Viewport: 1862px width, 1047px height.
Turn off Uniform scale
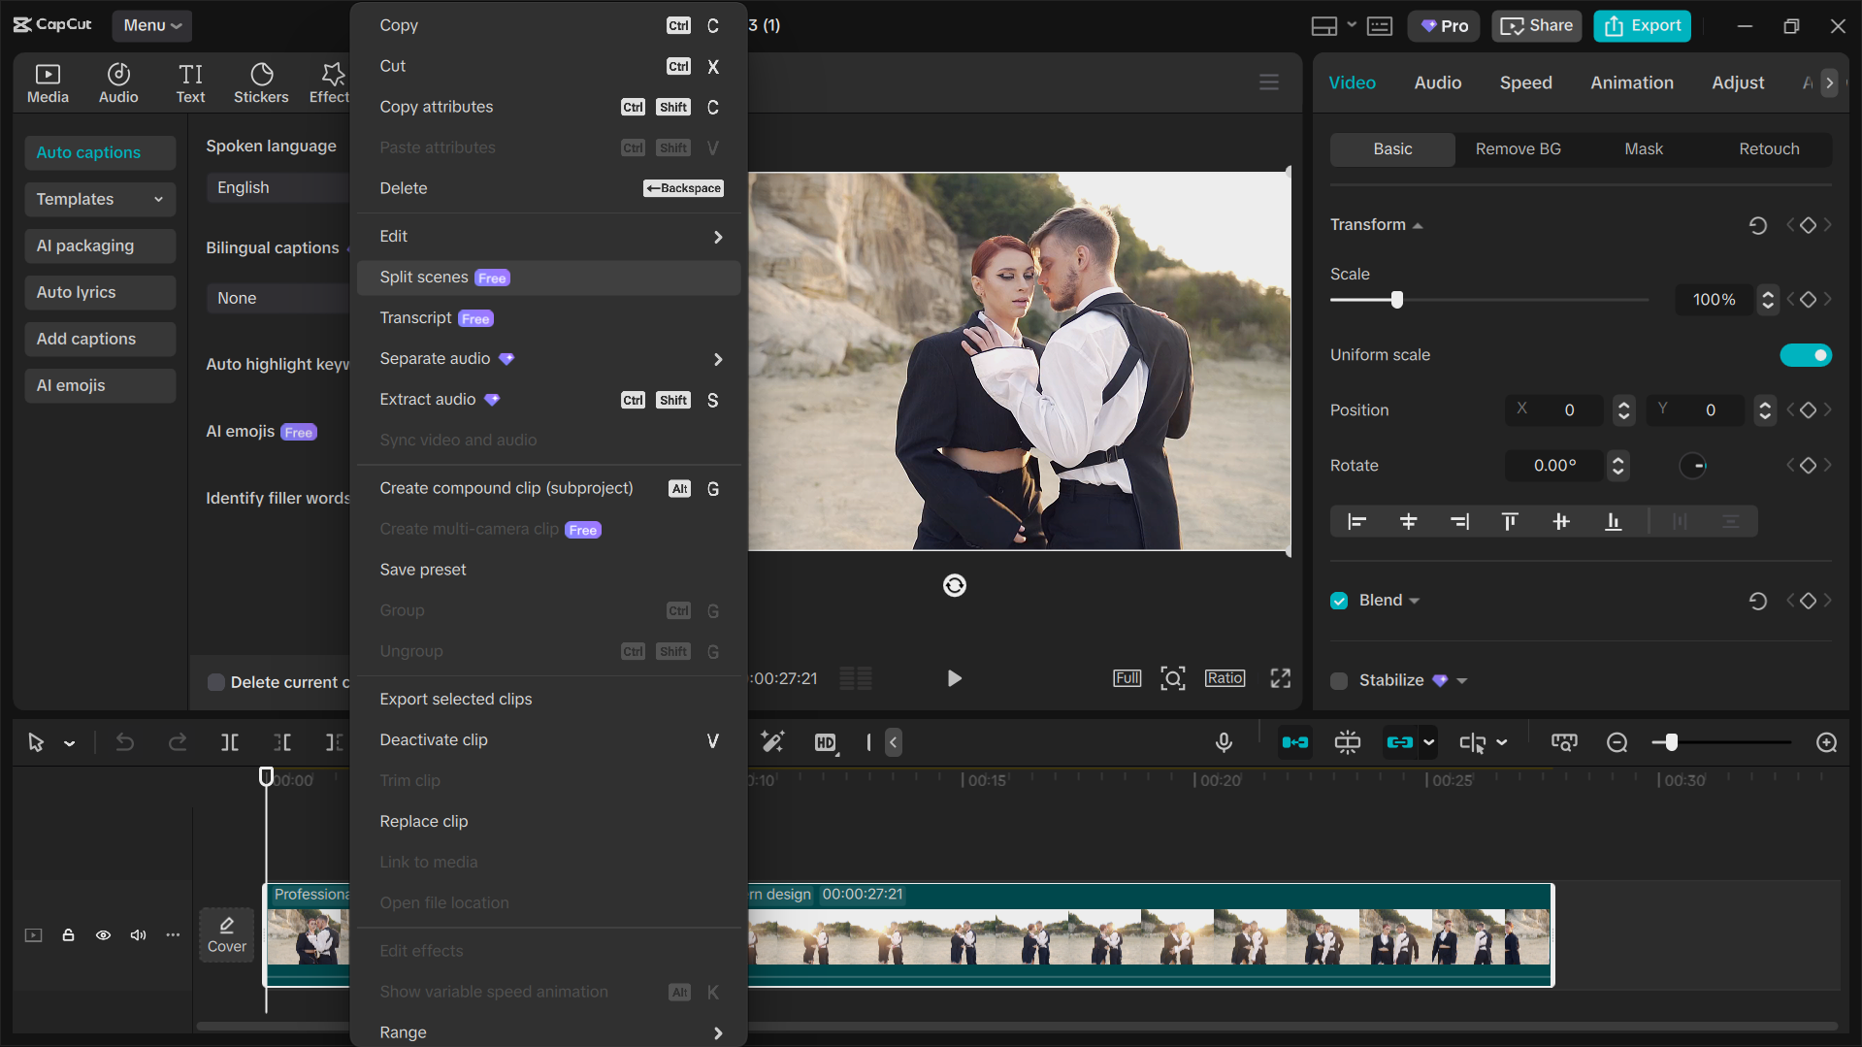[1806, 355]
